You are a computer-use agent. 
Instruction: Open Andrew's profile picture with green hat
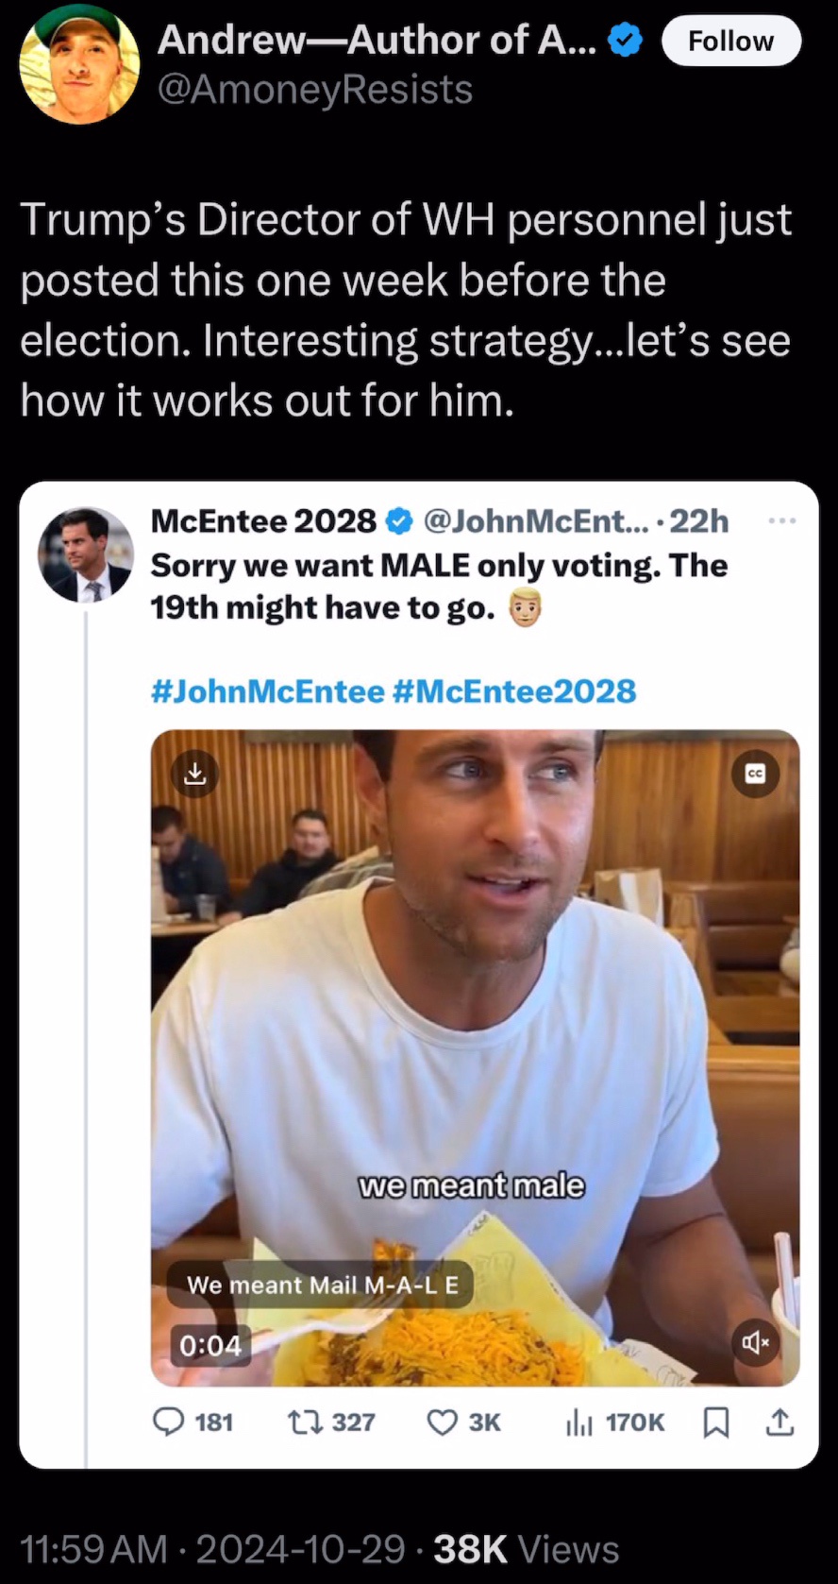point(79,63)
